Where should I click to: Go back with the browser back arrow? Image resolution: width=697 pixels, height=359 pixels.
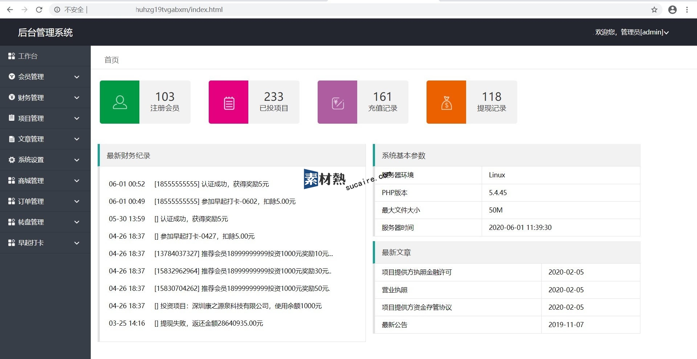[10, 10]
